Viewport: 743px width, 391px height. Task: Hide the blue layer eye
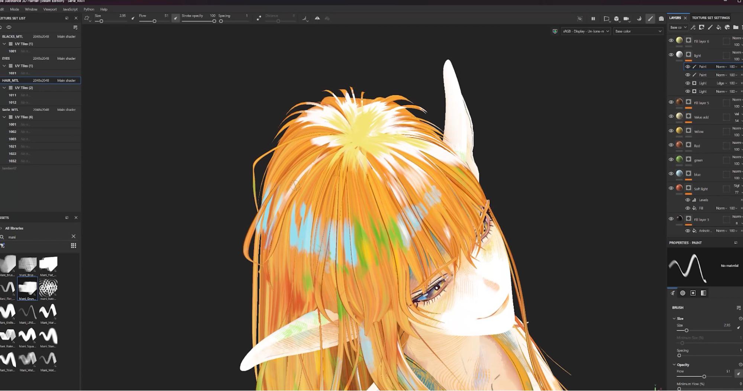click(x=671, y=174)
